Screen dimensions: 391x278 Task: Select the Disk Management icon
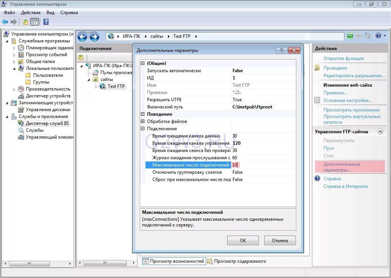(21, 110)
